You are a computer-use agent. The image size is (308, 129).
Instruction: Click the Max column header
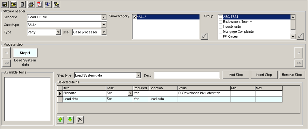(x=269, y=88)
